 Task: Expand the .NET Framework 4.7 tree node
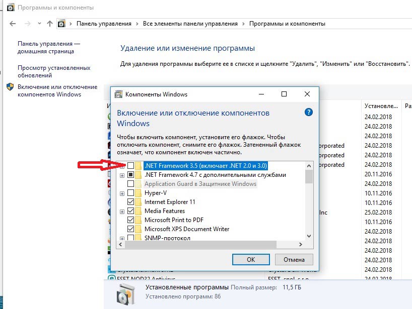122,175
